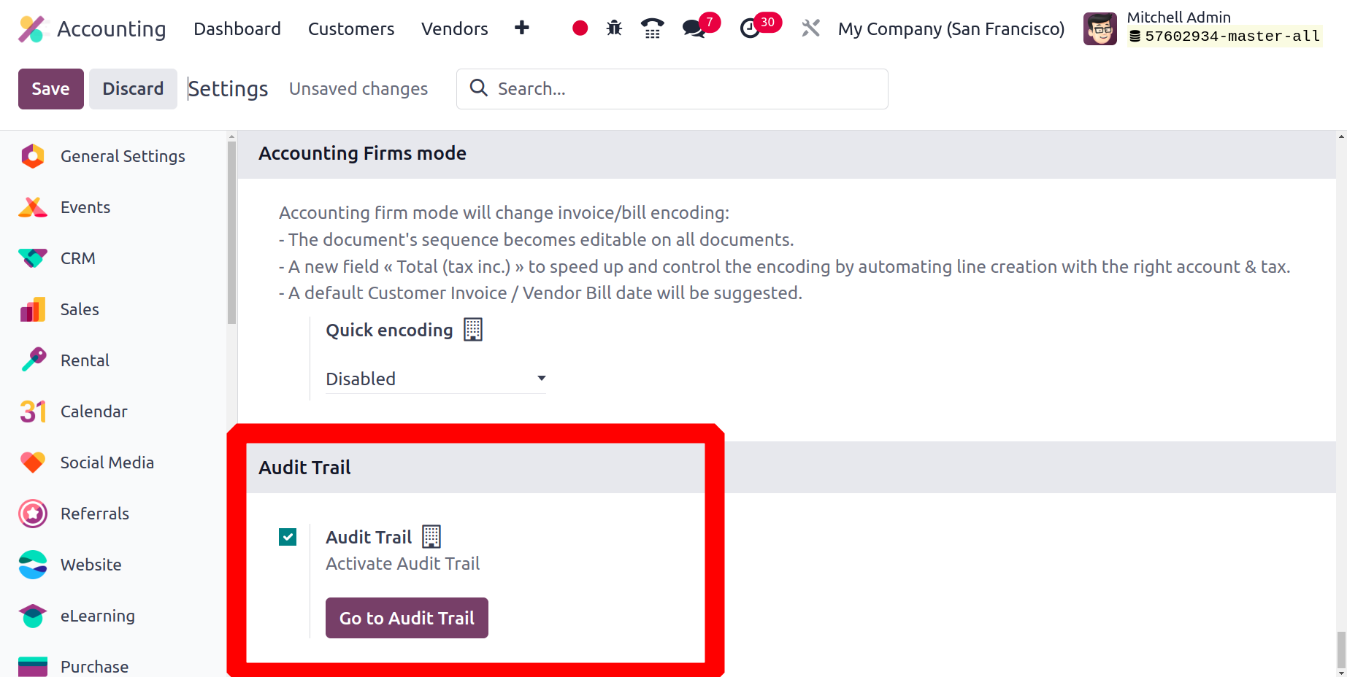This screenshot has width=1347, height=677.
Task: Open the Customers menu
Action: pos(351,28)
